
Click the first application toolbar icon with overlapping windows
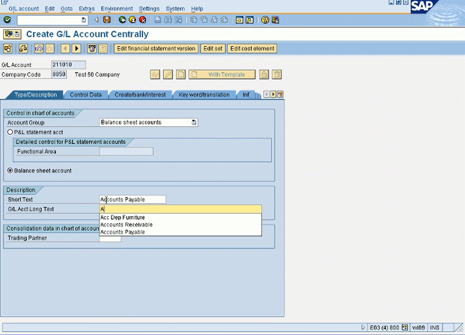(x=8, y=48)
